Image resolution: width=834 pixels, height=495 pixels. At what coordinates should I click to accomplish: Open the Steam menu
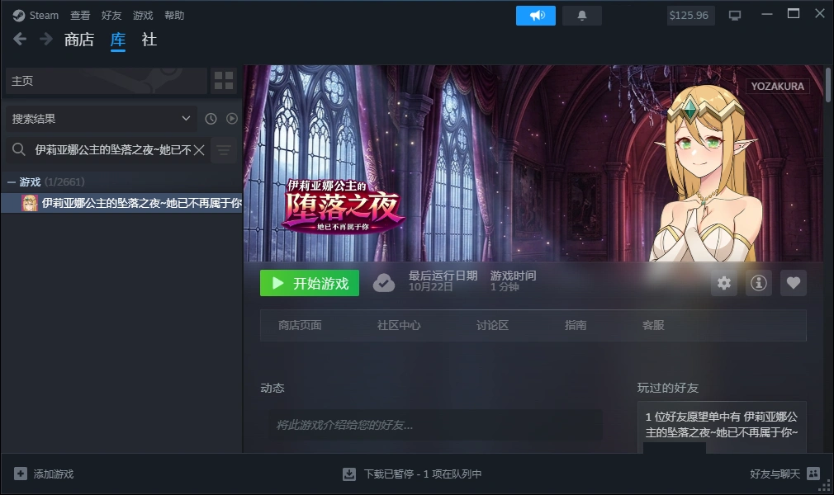[x=44, y=16]
